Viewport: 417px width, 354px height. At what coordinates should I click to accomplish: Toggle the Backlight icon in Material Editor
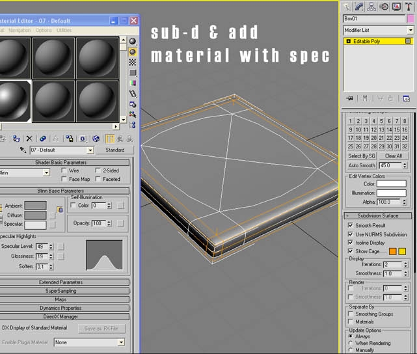133,52
